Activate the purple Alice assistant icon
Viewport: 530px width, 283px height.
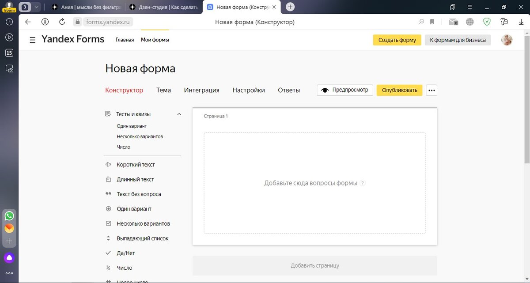tap(9, 258)
